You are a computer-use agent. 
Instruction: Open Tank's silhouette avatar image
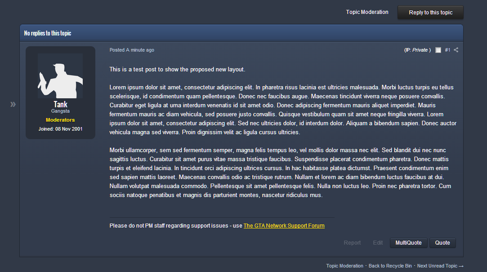[60, 76]
